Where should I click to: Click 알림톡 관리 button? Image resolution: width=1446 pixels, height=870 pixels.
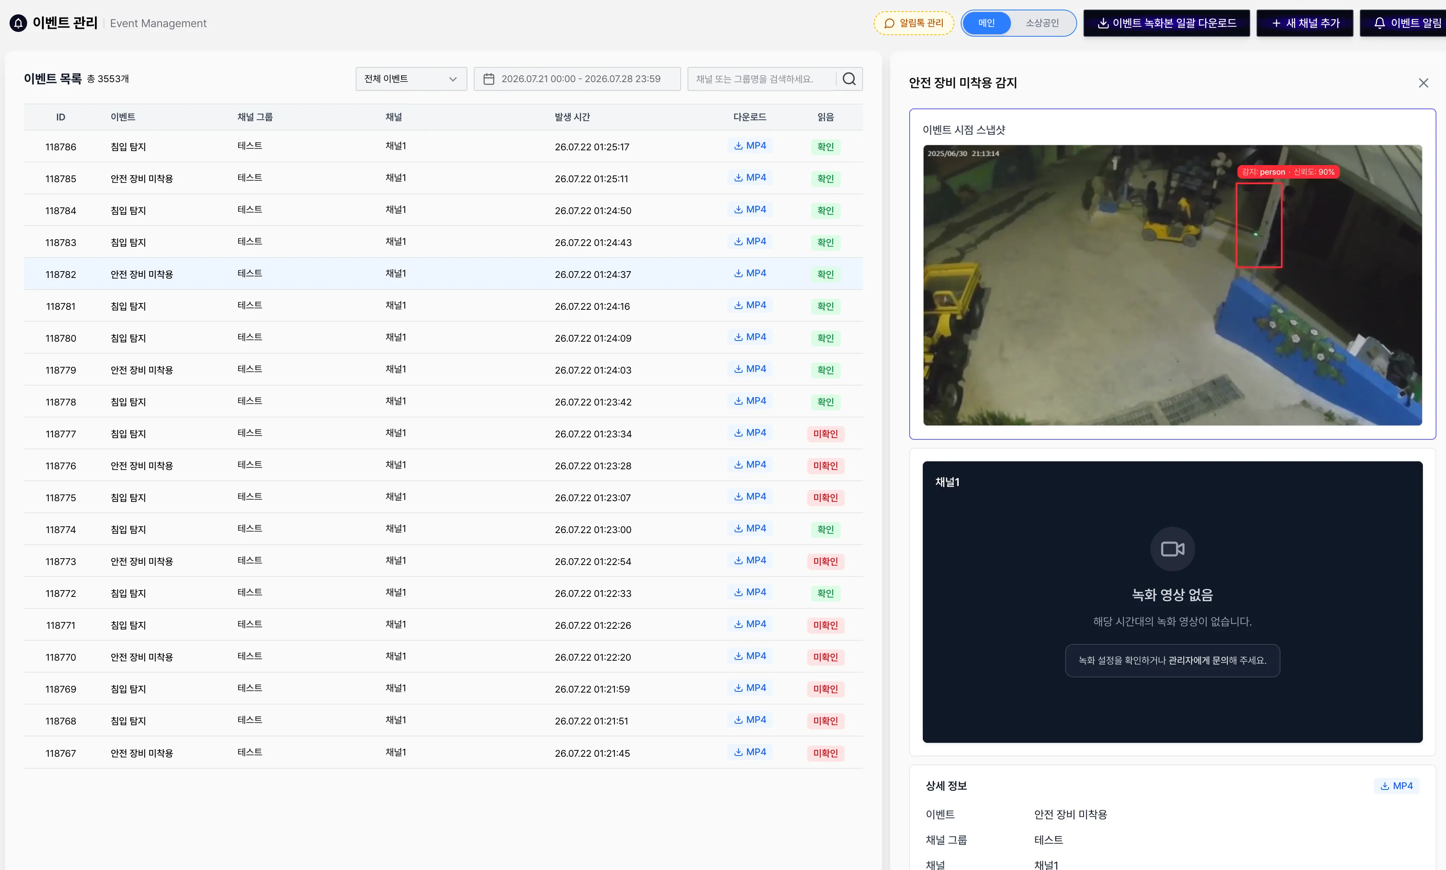(x=914, y=23)
